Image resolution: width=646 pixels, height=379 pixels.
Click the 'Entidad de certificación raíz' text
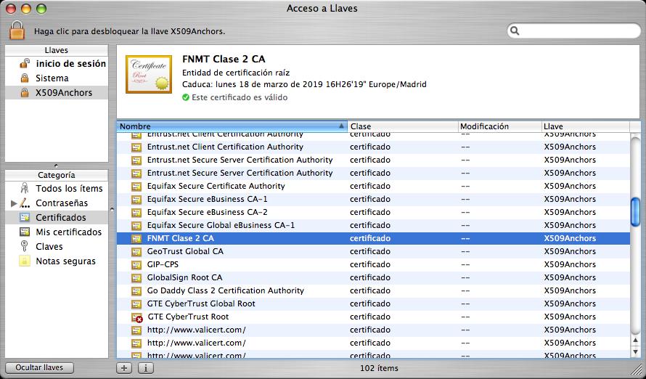(236, 73)
